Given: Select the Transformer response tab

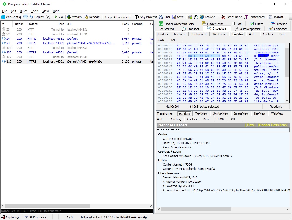Looking at the screenshot, I should [165, 113].
